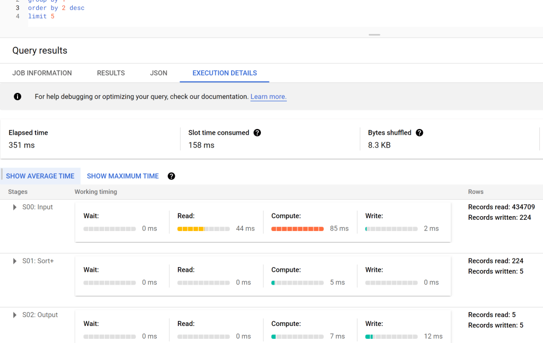
Task: Select the JSON tab
Action: (x=158, y=73)
